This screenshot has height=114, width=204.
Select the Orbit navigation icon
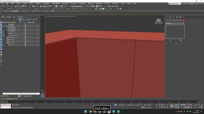[x=199, y=107]
